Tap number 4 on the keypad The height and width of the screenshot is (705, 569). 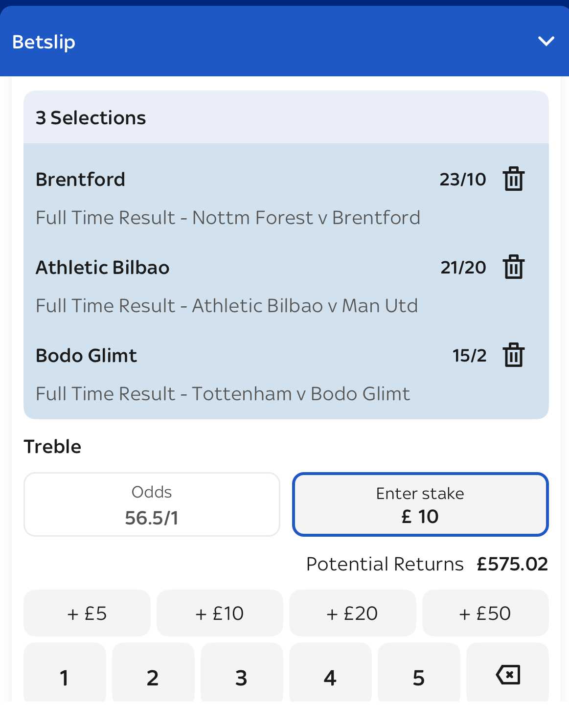(330, 675)
